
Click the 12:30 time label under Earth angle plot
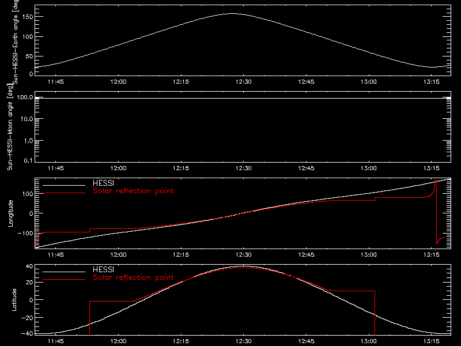(x=243, y=82)
